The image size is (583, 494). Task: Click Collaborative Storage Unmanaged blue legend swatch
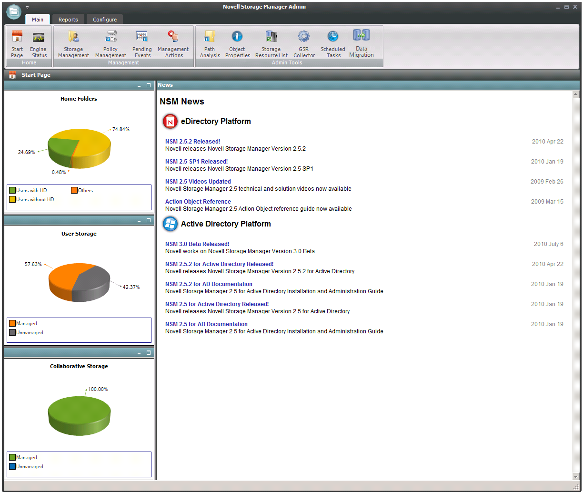point(12,466)
